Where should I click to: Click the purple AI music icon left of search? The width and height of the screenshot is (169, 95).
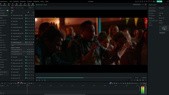tap(12, 8)
